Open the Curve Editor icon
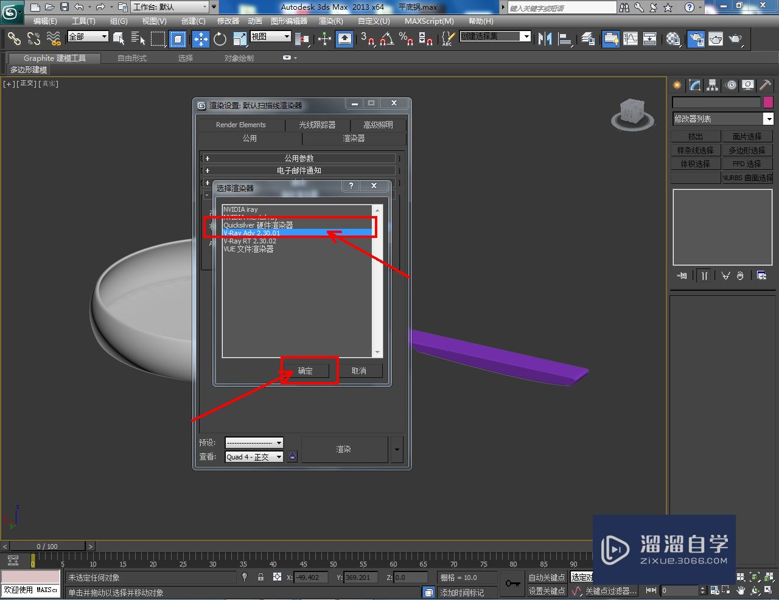Screen dimensions: 779x600 click(x=631, y=39)
